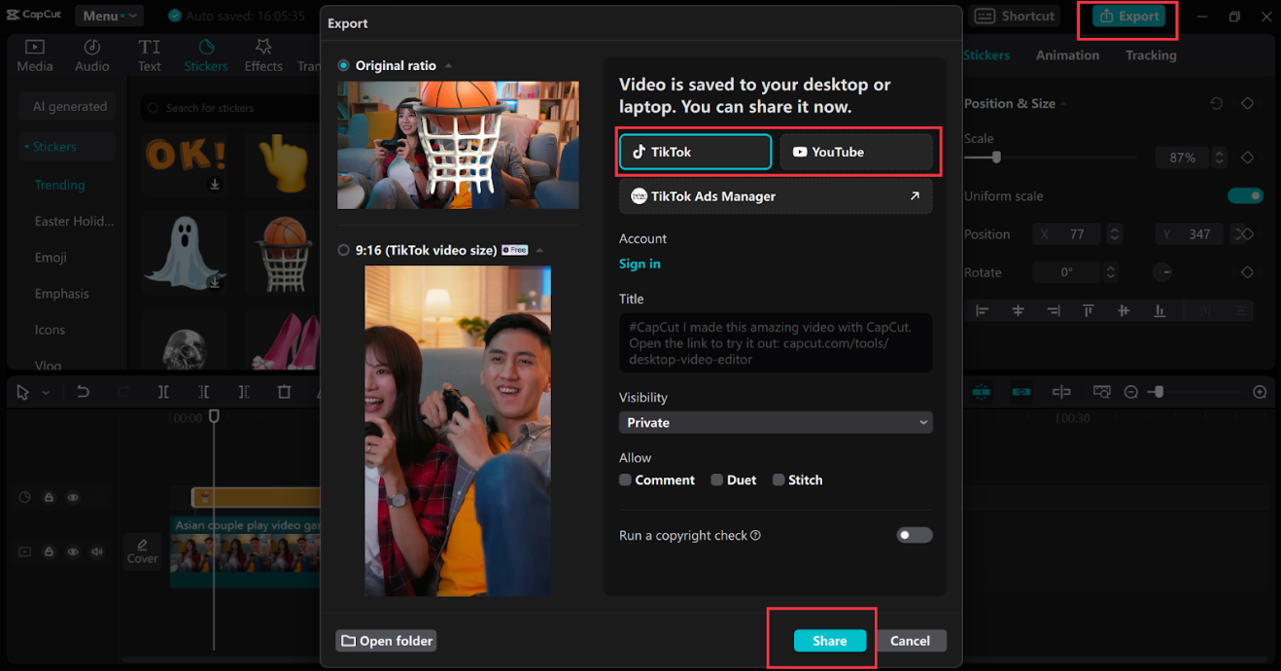This screenshot has width=1281, height=671.
Task: Switch to the Tracking tab
Action: click(x=1151, y=55)
